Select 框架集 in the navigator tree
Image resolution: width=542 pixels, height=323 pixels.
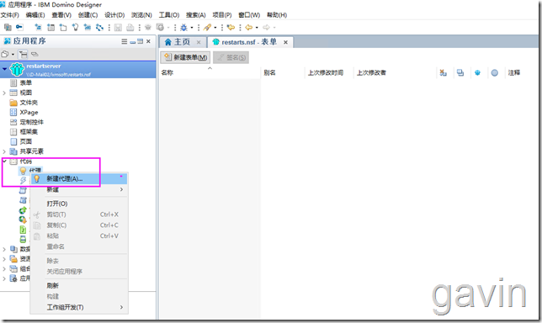tap(29, 131)
